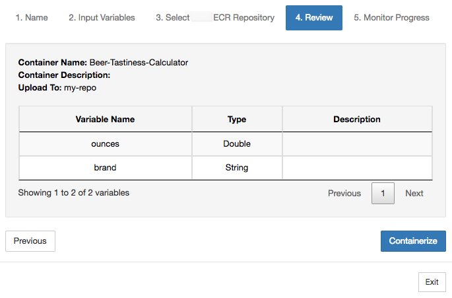The image size is (452, 298).
Task: Select page 1 in table pagination
Action: [383, 194]
